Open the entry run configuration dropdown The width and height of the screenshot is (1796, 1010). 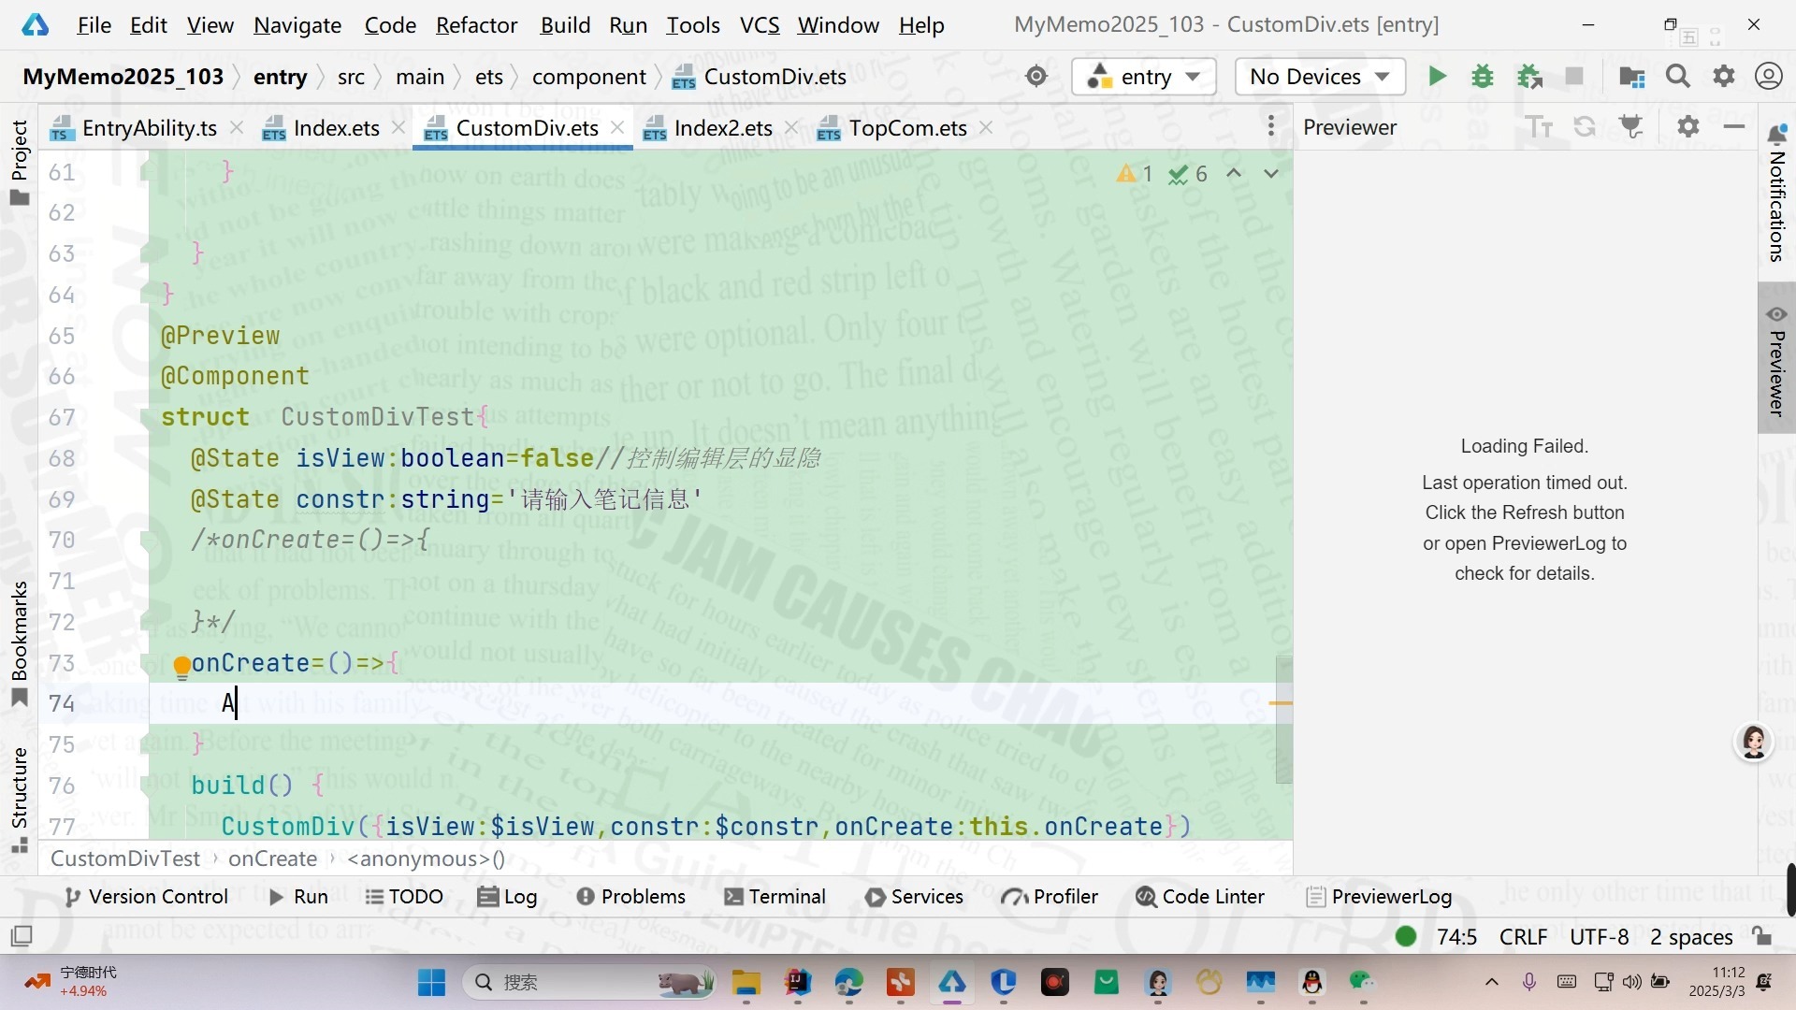coord(1143,77)
